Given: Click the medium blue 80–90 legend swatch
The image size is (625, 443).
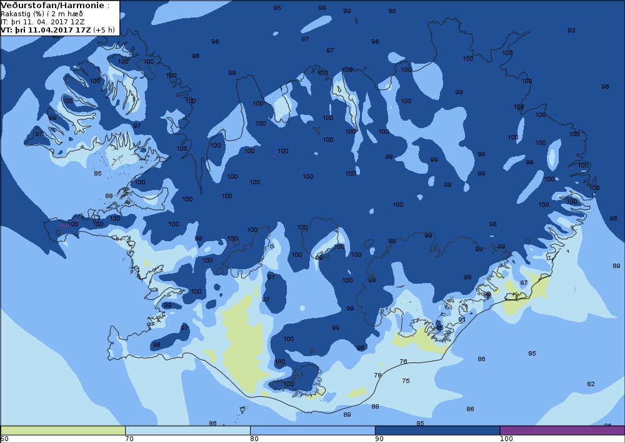Looking at the screenshot, I should click(312, 431).
